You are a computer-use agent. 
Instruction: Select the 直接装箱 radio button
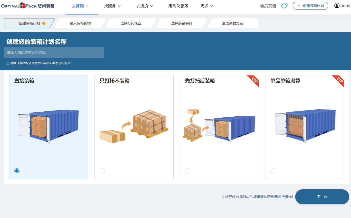(x=17, y=171)
